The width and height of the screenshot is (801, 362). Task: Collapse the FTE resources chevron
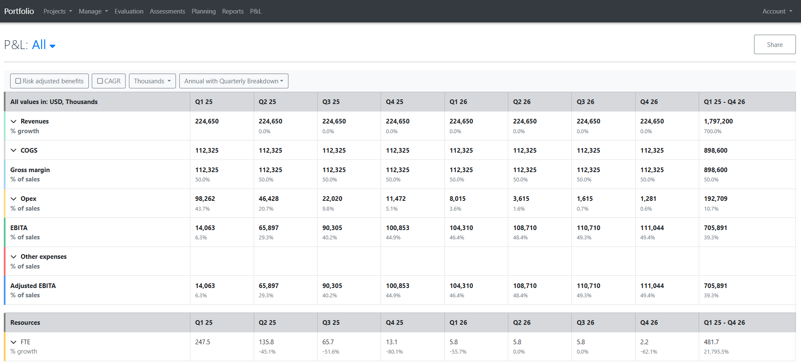tap(14, 342)
